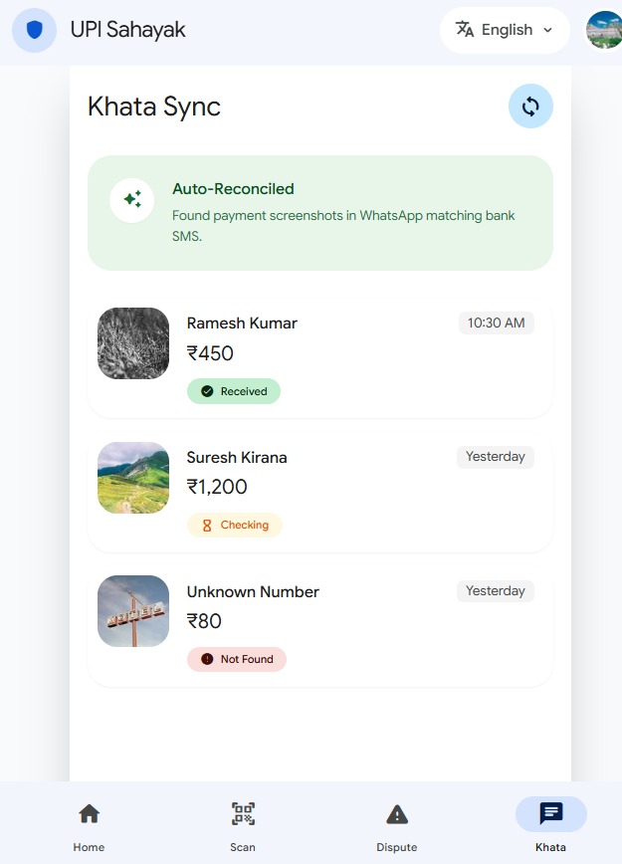The image size is (622, 864).
Task: Click the translate language icon
Action: click(465, 30)
